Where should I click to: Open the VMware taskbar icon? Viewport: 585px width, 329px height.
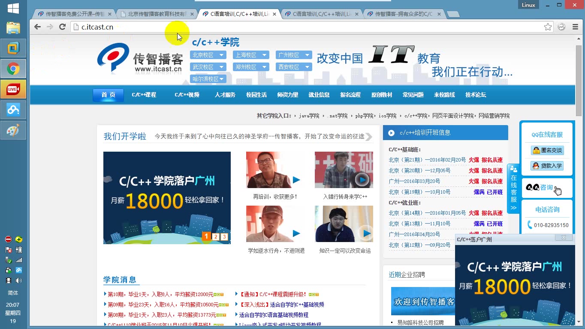point(13,48)
